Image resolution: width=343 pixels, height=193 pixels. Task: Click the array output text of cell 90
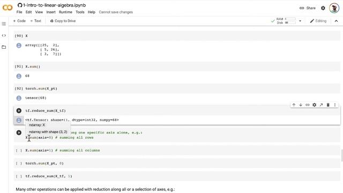point(43,50)
